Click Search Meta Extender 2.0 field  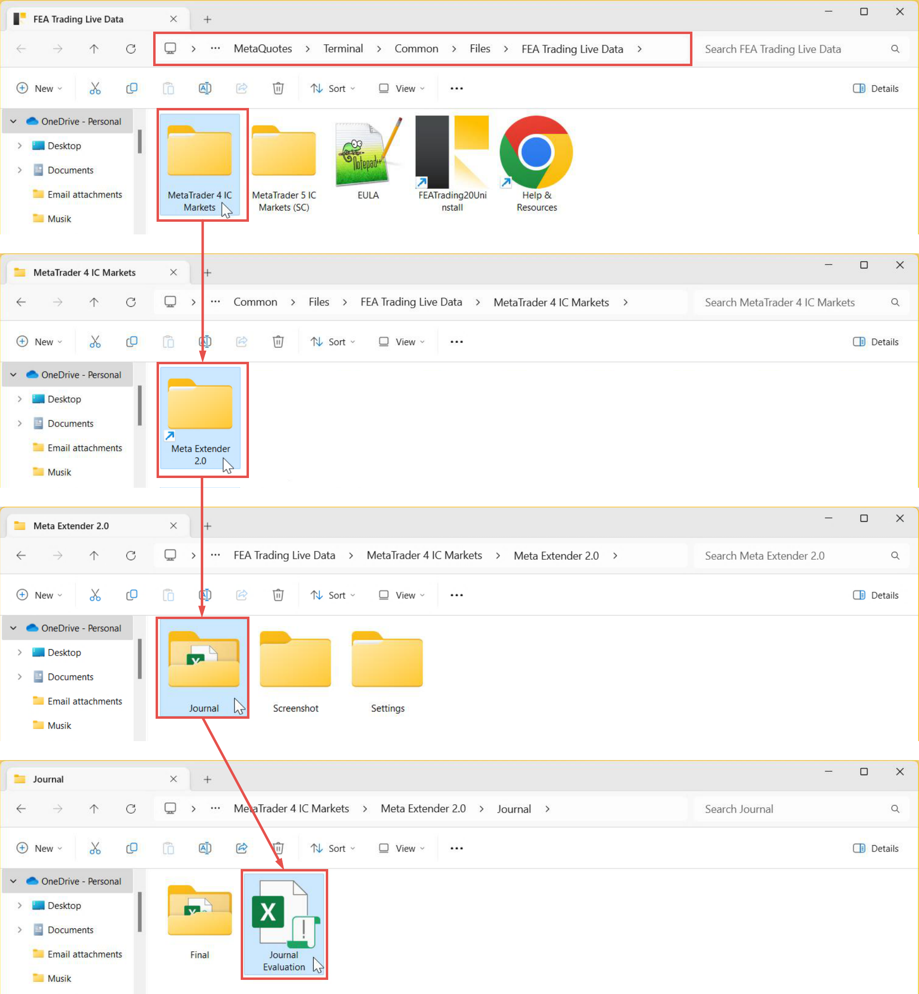coord(802,555)
